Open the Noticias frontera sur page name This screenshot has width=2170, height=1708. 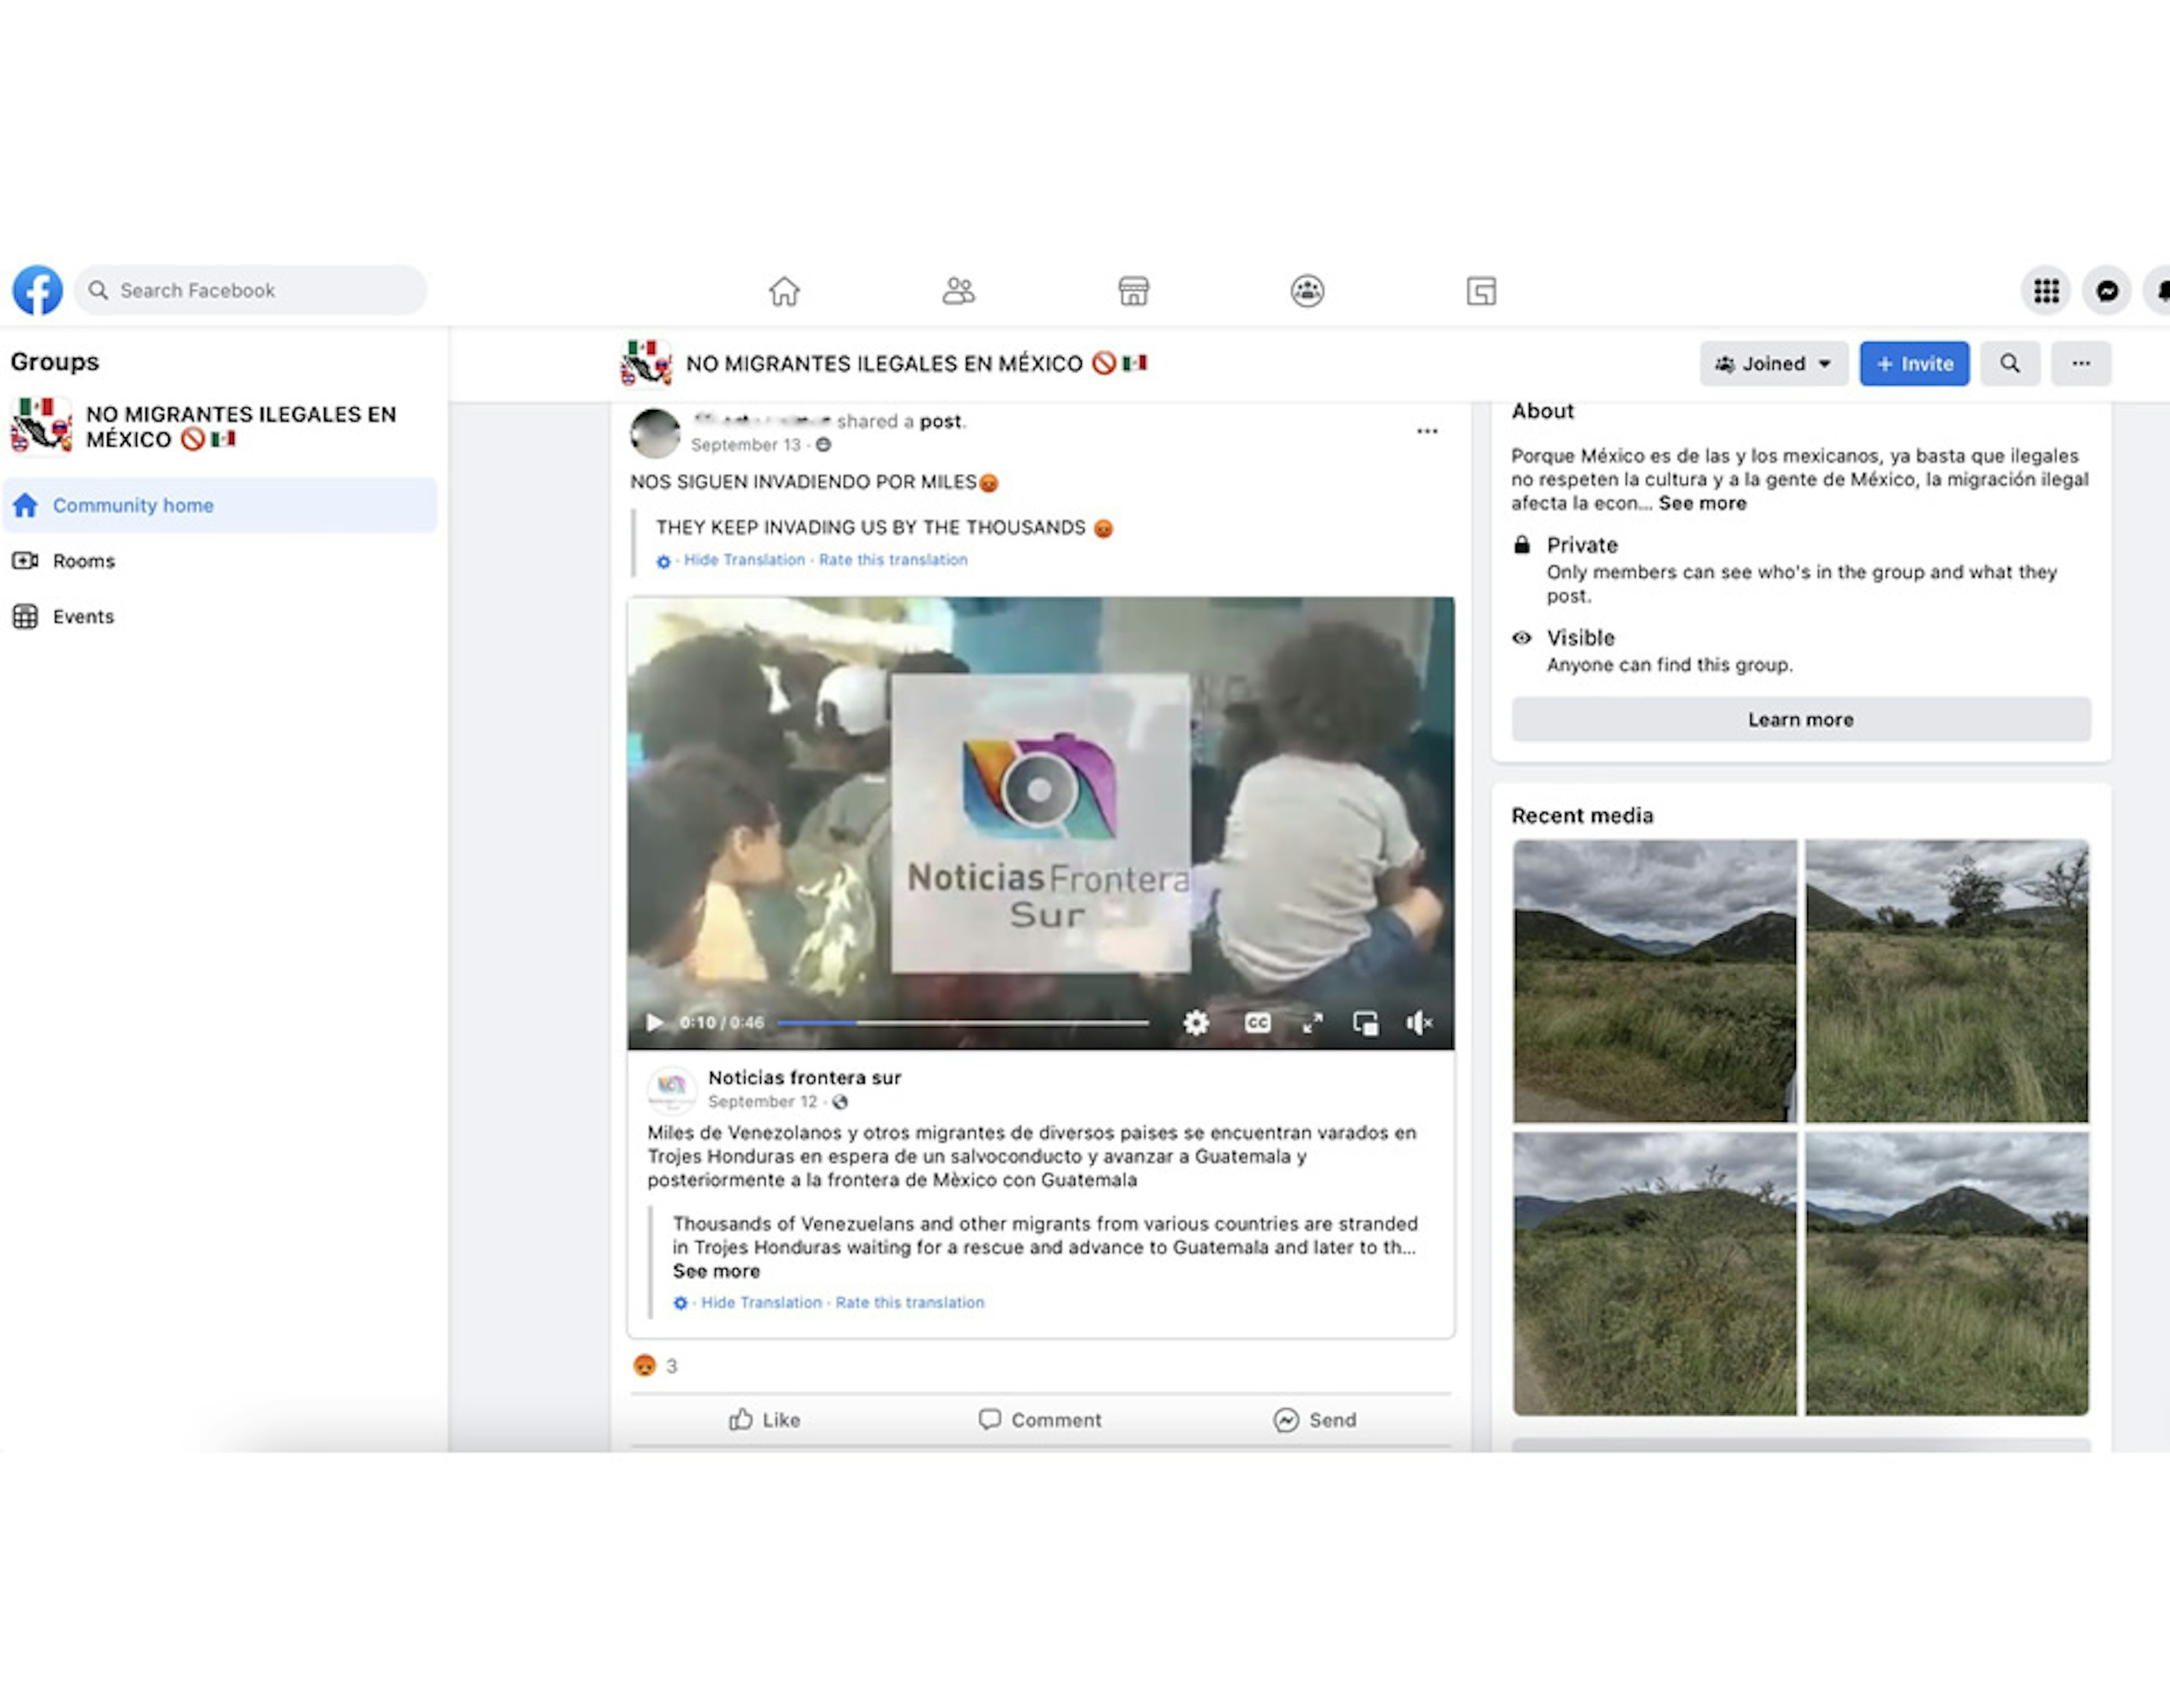coord(804,1078)
